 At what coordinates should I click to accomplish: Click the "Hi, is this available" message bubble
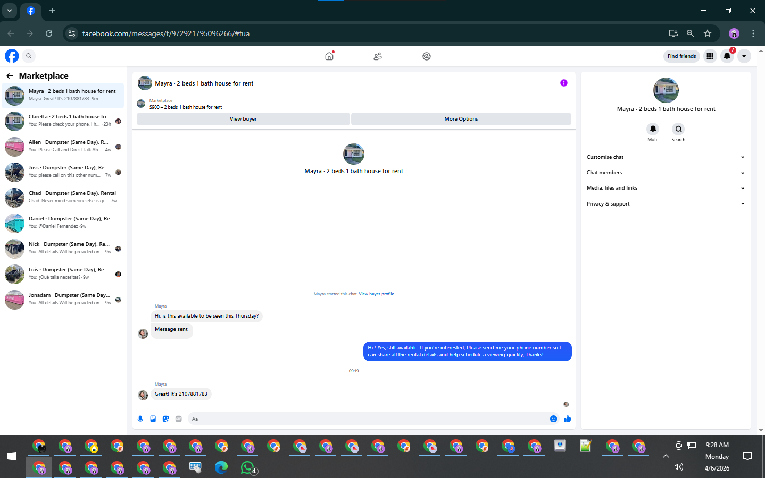[x=207, y=316]
